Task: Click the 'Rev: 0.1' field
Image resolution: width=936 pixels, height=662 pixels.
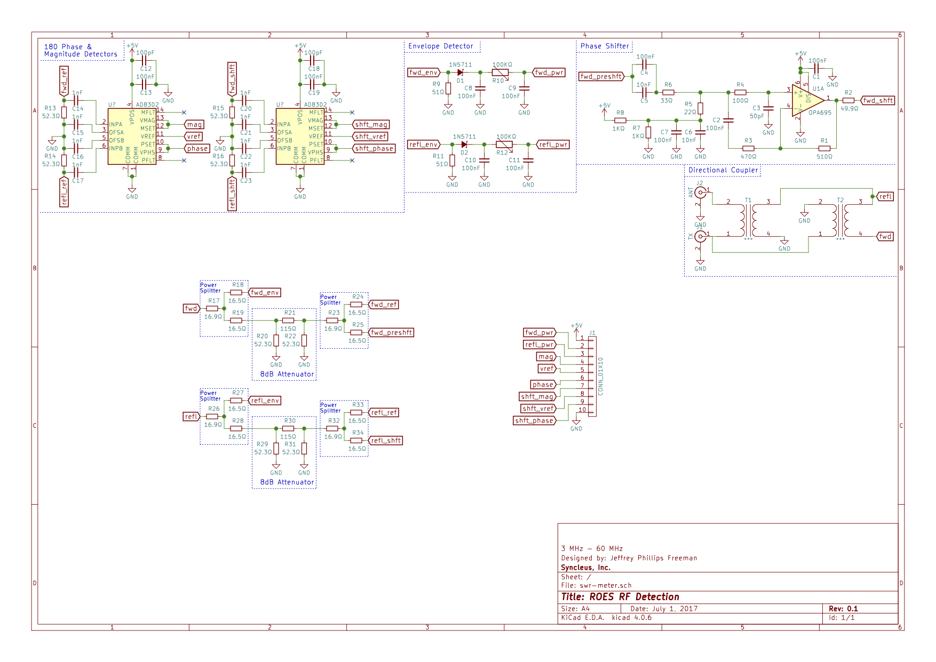Action: click(843, 609)
